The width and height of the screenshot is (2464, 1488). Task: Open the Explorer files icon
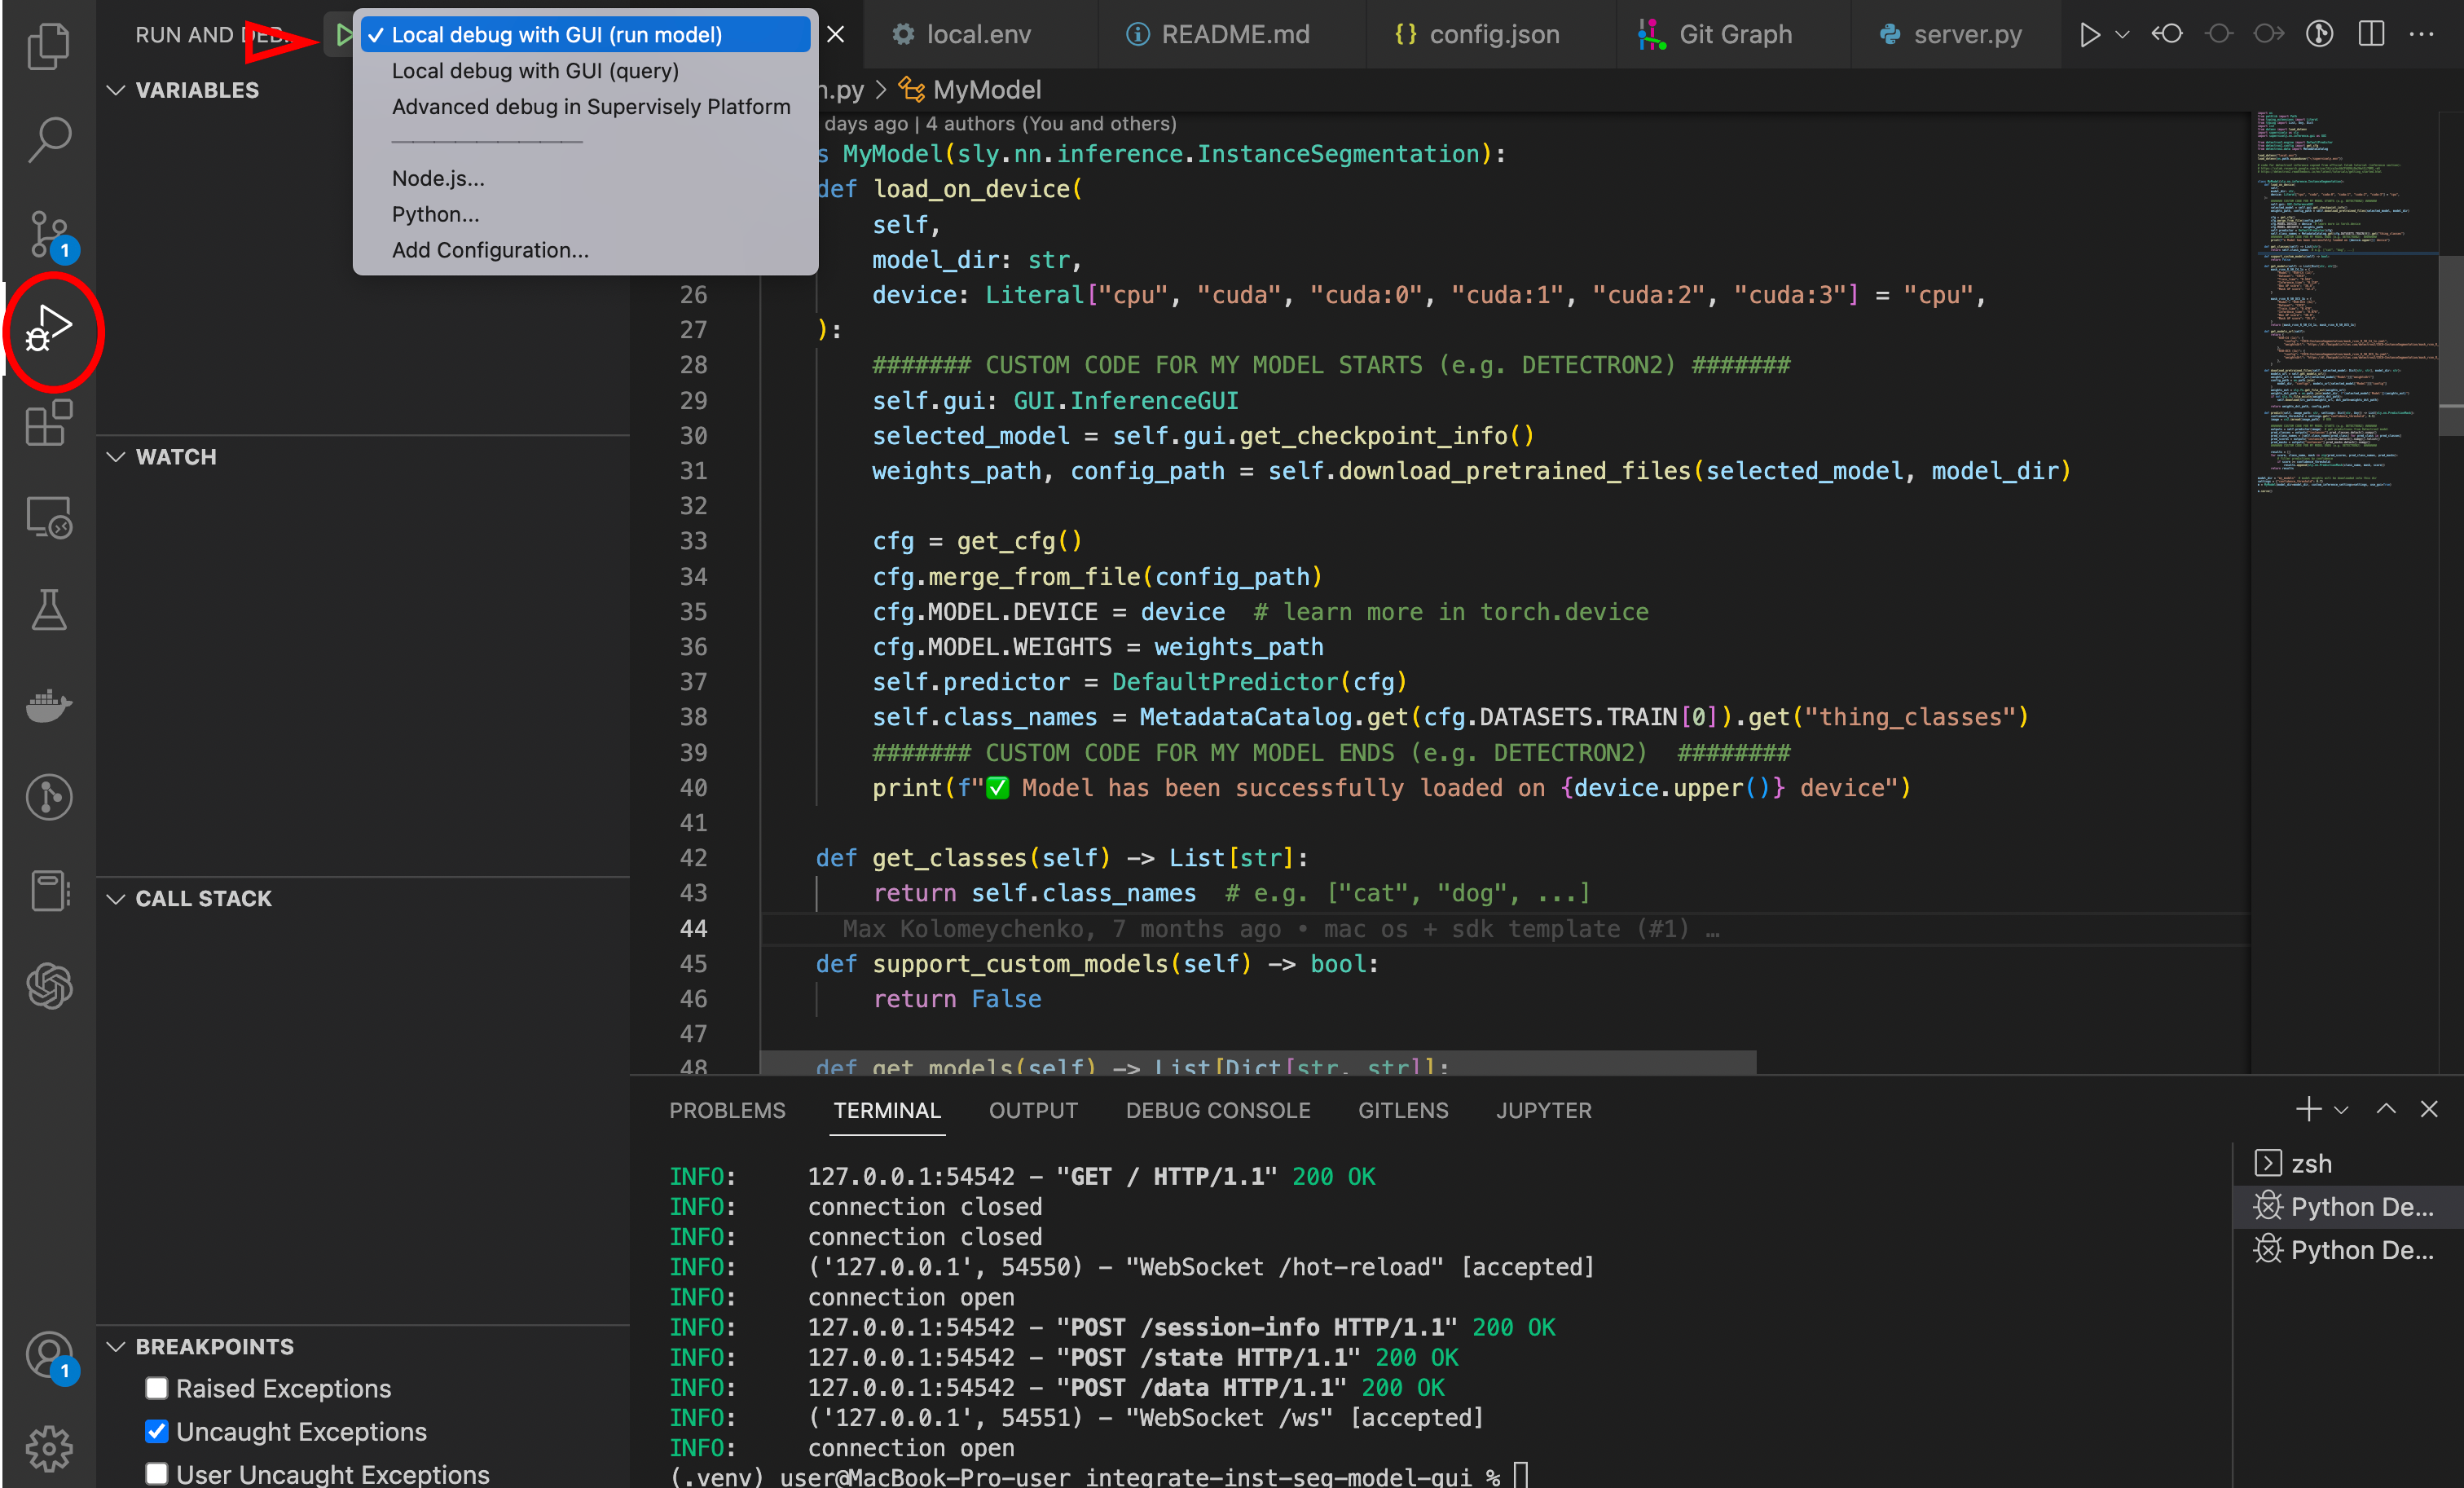pos(49,45)
